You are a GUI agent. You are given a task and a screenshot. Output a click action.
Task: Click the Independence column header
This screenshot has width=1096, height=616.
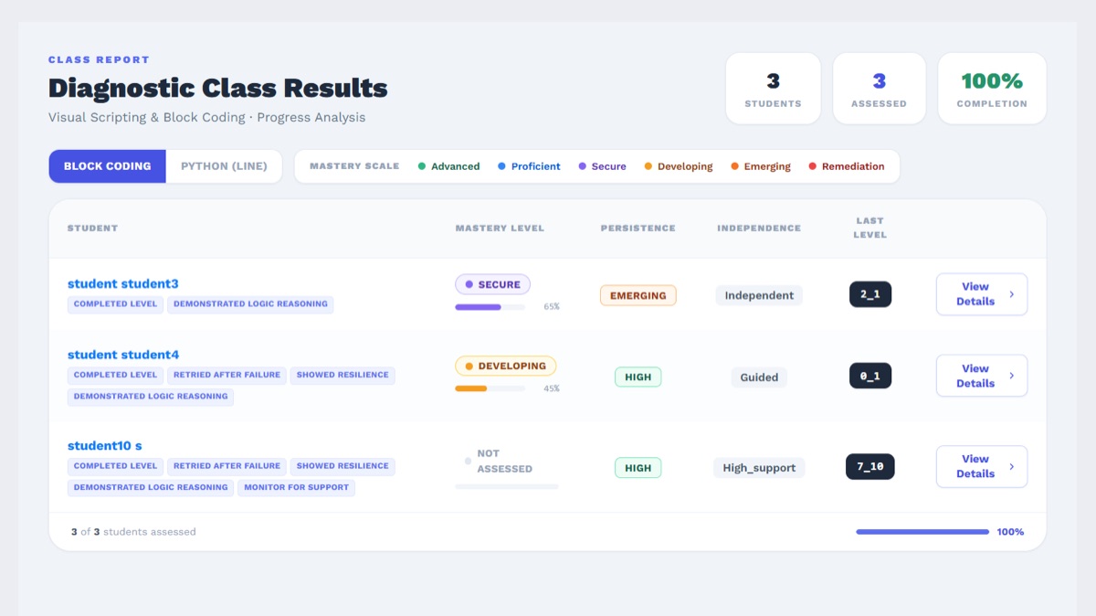759,228
